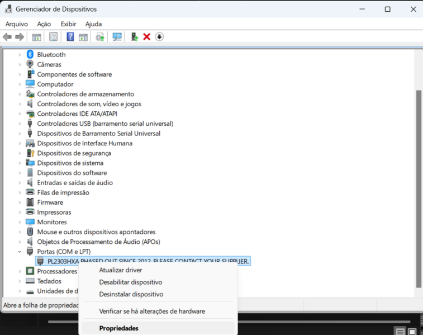This screenshot has width=423, height=335.
Task: Click the Câmeras webcam icon
Action: pos(30,64)
